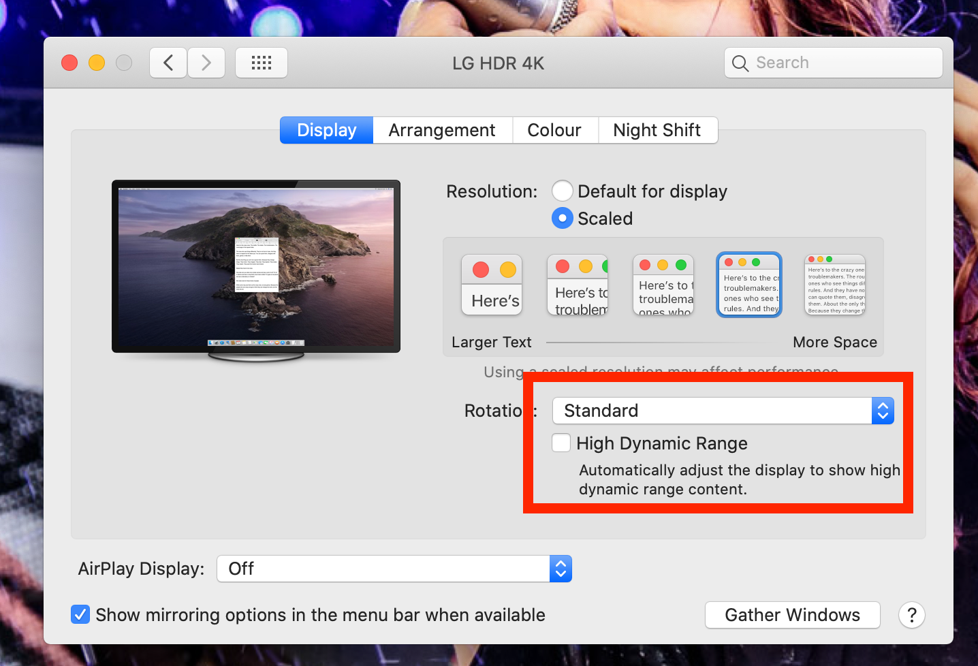The height and width of the screenshot is (666, 978).
Task: Select the Display tab
Action: click(327, 130)
